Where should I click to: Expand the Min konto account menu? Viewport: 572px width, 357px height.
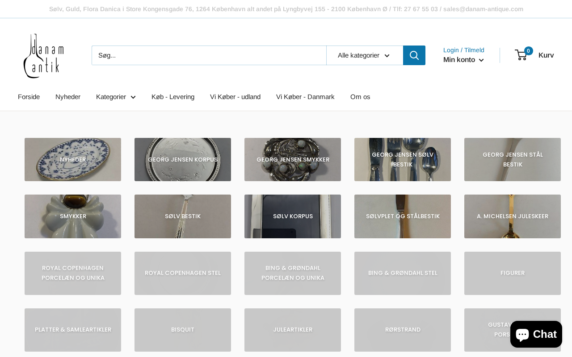point(463,60)
